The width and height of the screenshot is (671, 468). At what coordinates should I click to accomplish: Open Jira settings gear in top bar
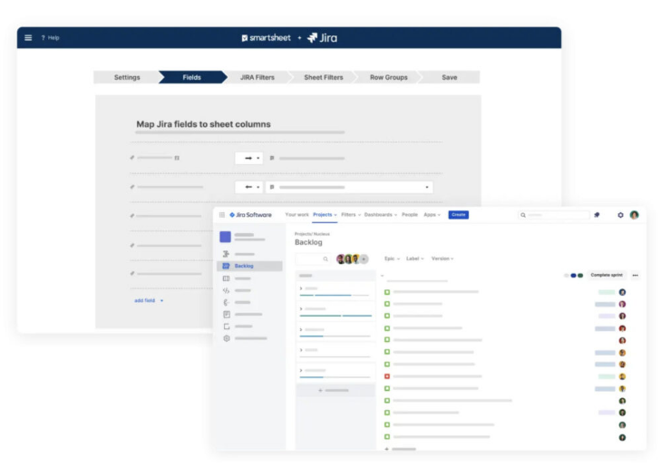tap(620, 215)
